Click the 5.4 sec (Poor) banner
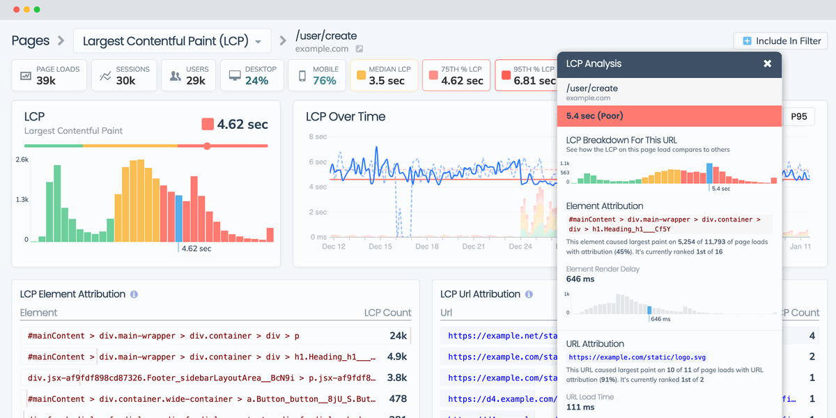The width and height of the screenshot is (836, 418). pyautogui.click(x=669, y=116)
